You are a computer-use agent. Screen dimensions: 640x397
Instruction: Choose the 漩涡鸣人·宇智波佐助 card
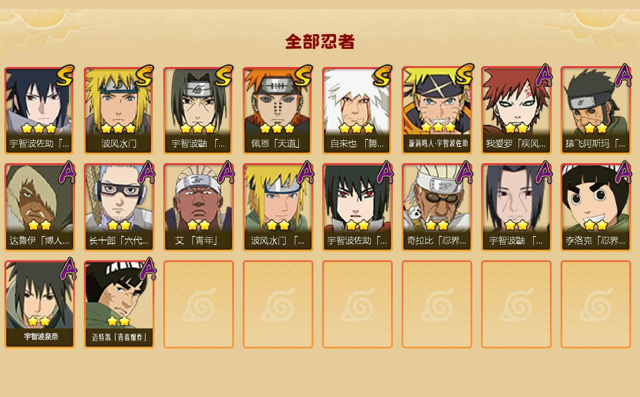click(x=437, y=110)
